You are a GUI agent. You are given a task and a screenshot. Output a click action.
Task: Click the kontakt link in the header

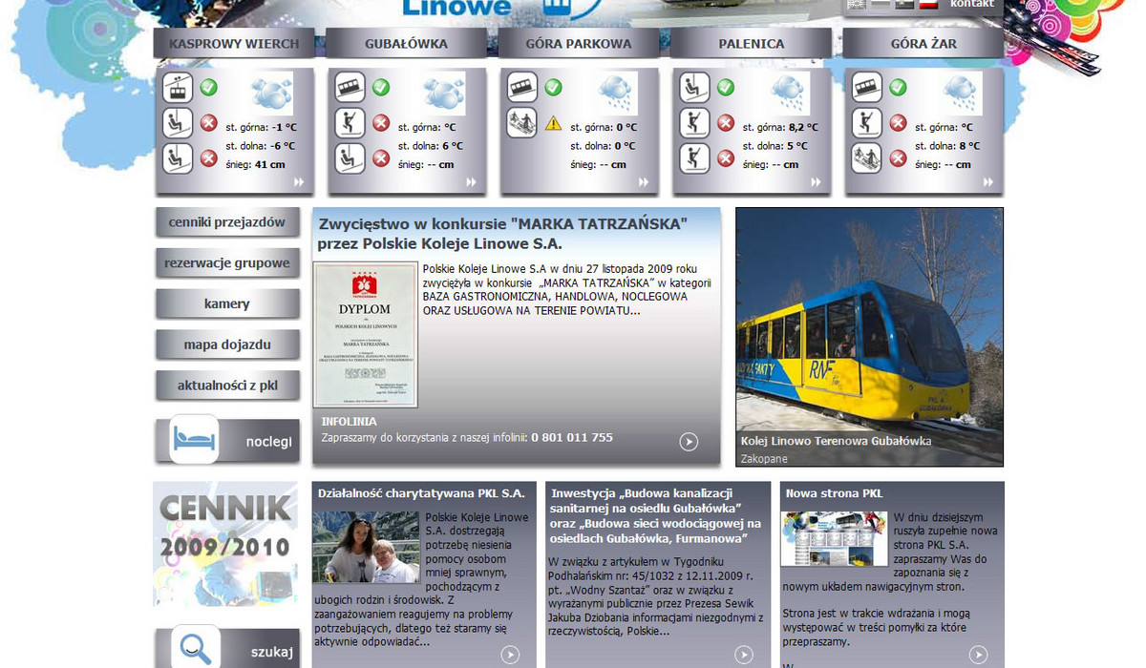coord(971,4)
